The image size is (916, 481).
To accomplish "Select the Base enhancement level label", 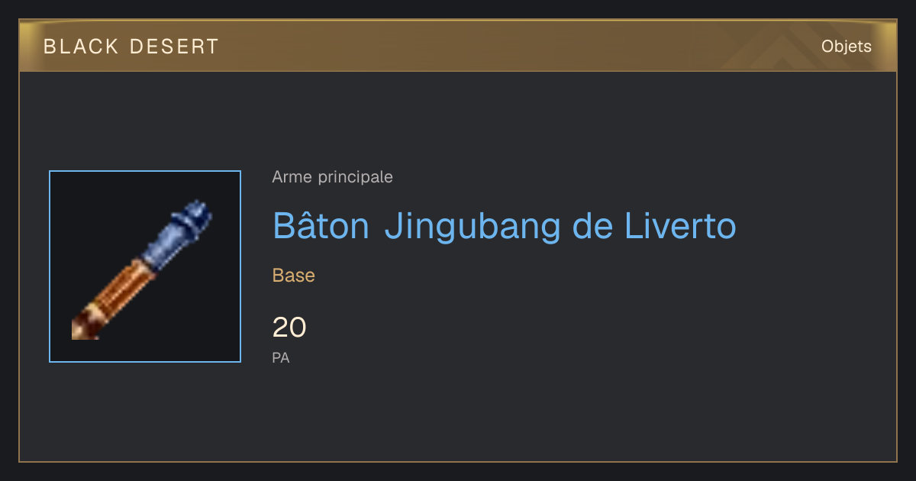I will click(x=294, y=276).
